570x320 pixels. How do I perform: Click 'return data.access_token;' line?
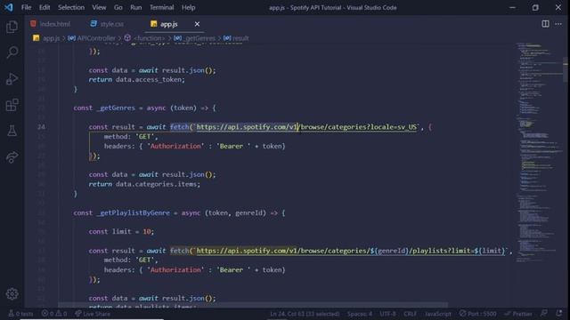pyautogui.click(x=136, y=79)
